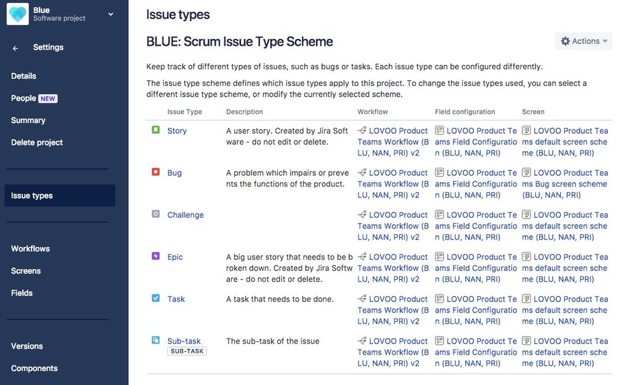Select Issue types in the sidebar

[x=59, y=196]
